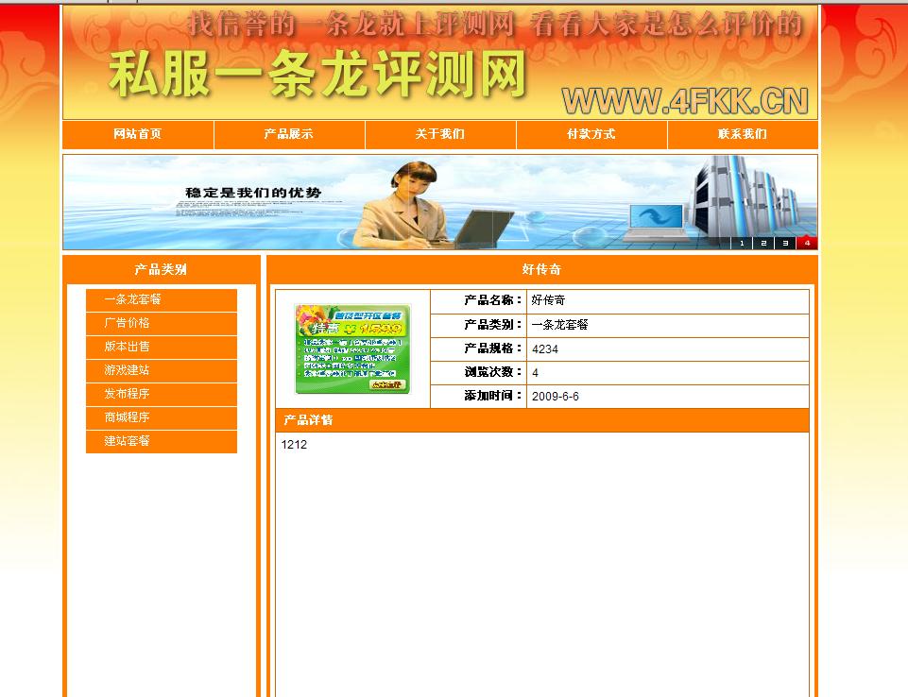908x697 pixels.
Task: Switch banner to slide 1
Action: [743, 243]
